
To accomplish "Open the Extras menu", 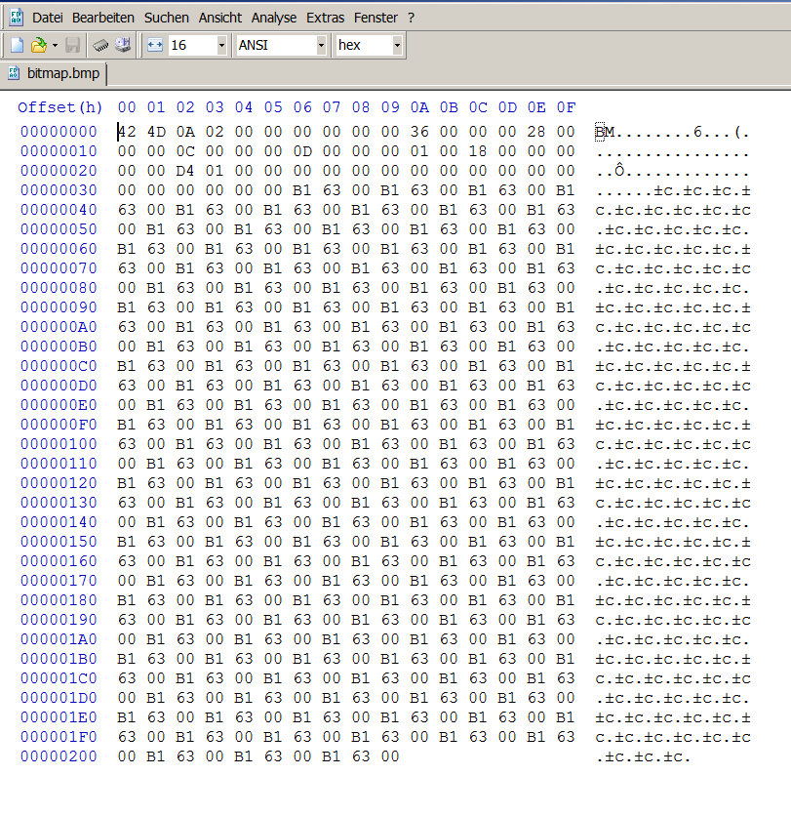I will click(325, 18).
